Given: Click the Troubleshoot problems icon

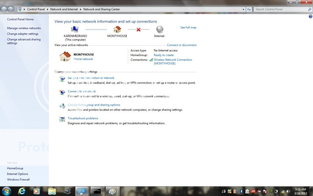Looking at the screenshot, I should (x=62, y=119).
